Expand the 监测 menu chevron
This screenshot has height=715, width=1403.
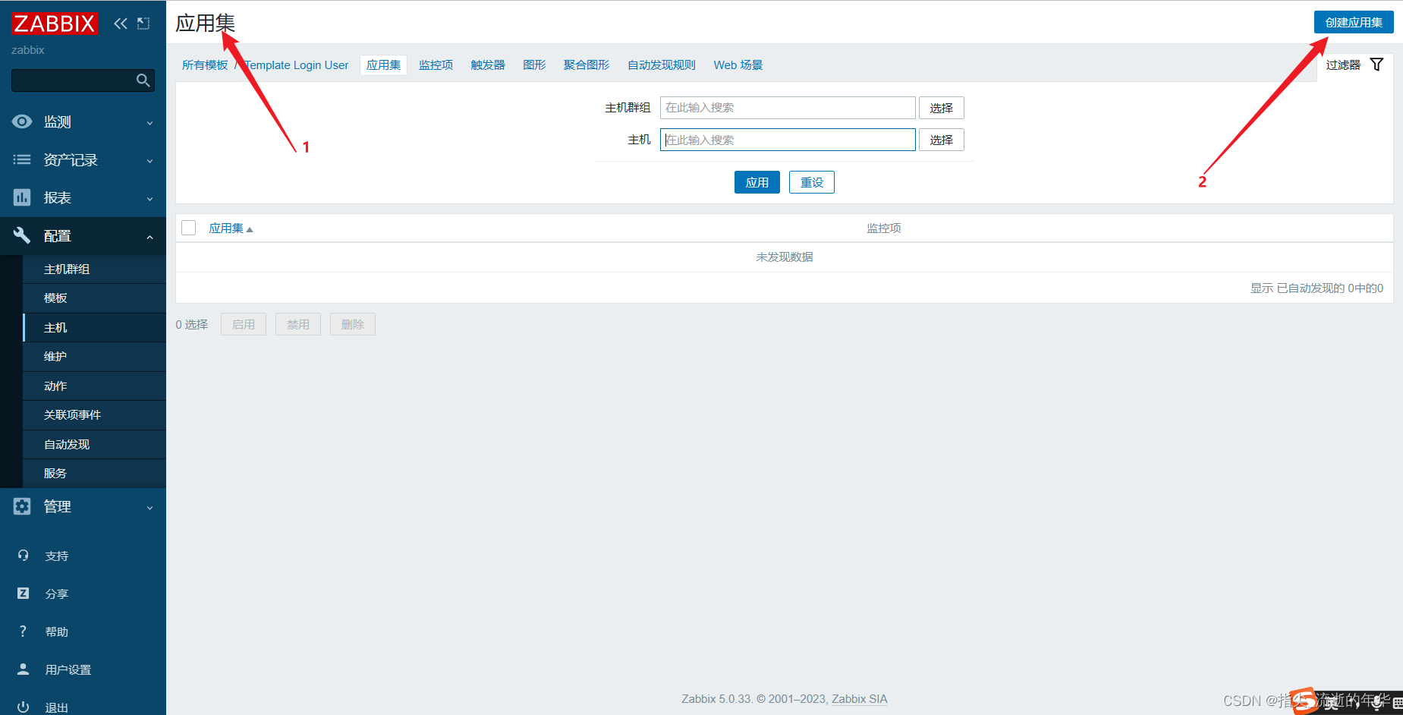(149, 123)
